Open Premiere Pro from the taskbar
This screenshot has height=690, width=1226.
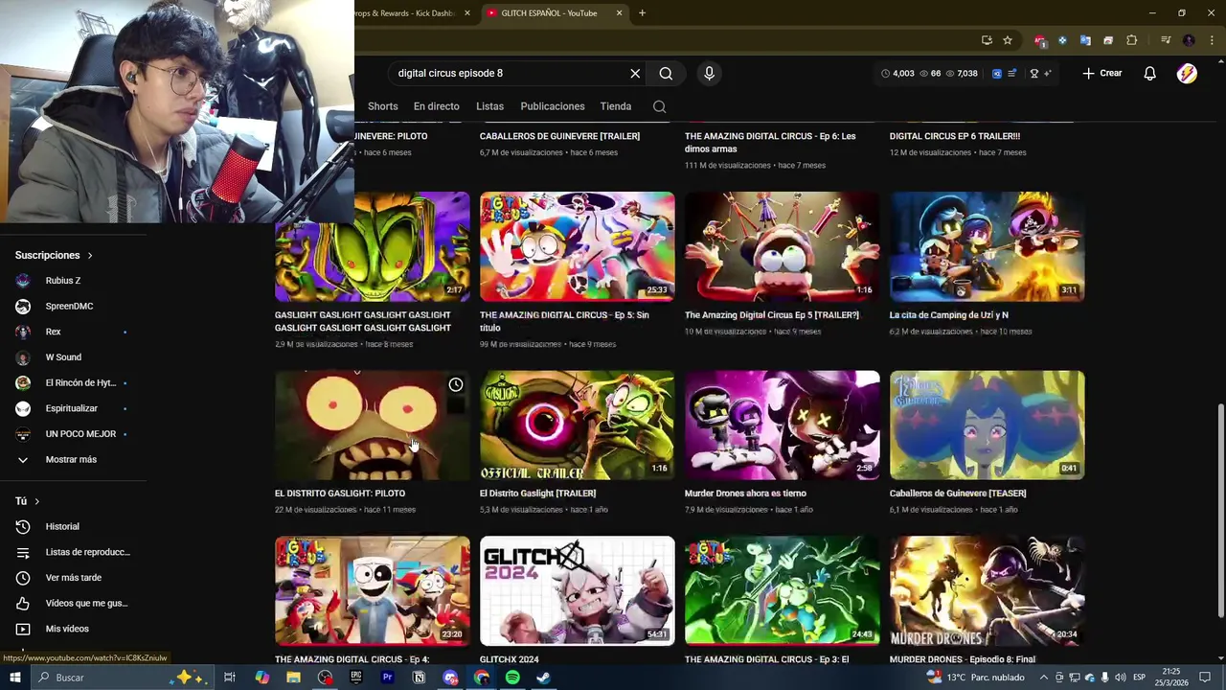point(387,678)
